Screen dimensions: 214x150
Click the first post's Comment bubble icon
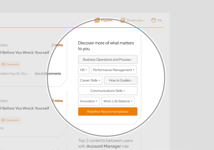point(3,64)
